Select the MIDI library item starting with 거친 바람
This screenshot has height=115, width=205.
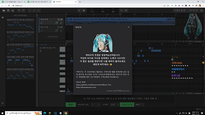[20, 61]
